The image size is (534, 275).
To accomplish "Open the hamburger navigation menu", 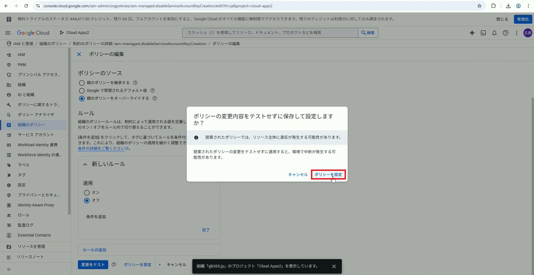I will tap(8, 33).
